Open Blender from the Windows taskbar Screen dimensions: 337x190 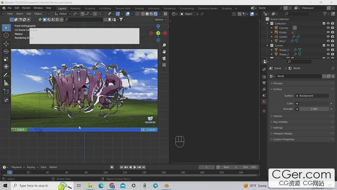tap(166, 186)
